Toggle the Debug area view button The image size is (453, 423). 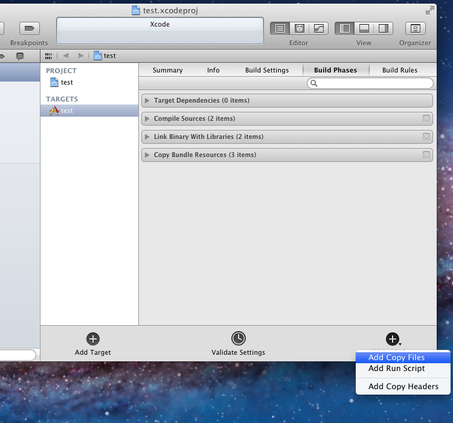[364, 28]
